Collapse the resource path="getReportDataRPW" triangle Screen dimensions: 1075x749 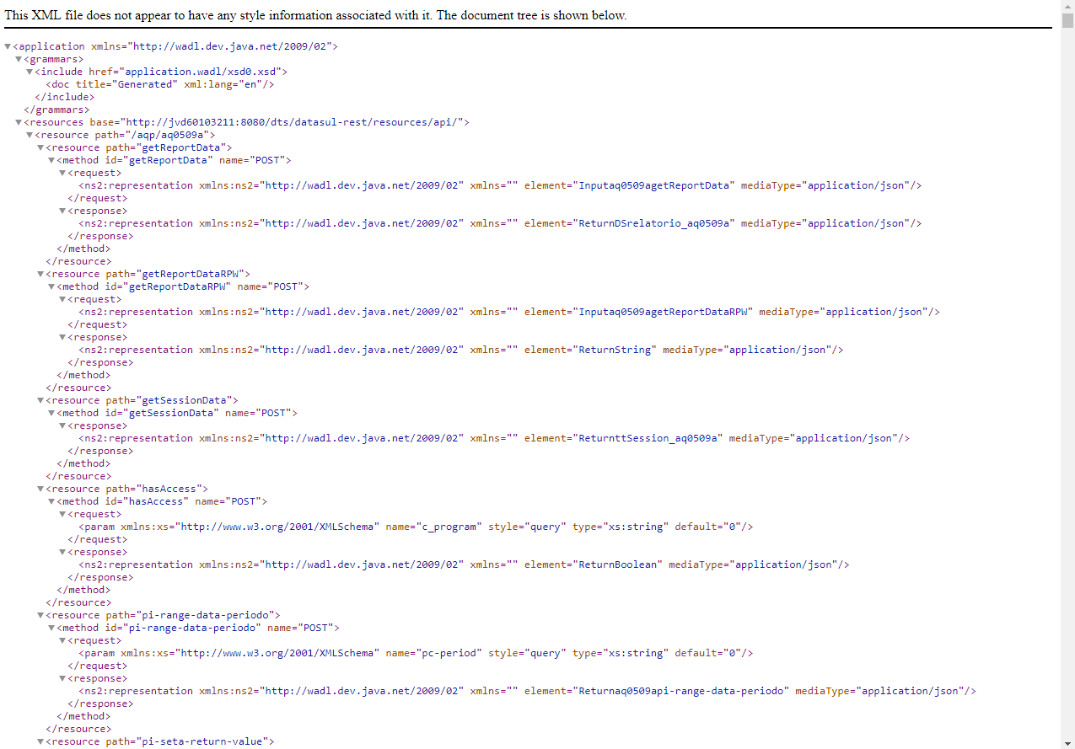(40, 275)
